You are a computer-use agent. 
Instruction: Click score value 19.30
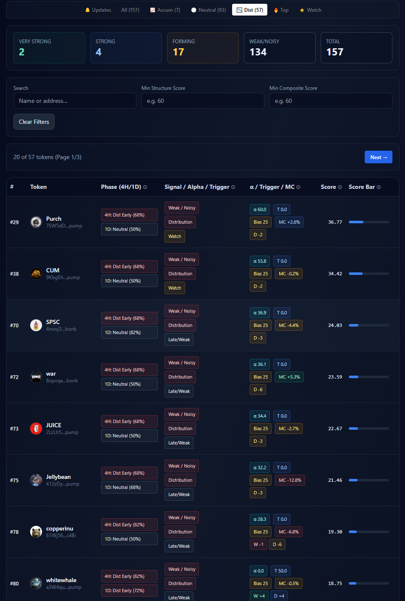[x=335, y=532]
